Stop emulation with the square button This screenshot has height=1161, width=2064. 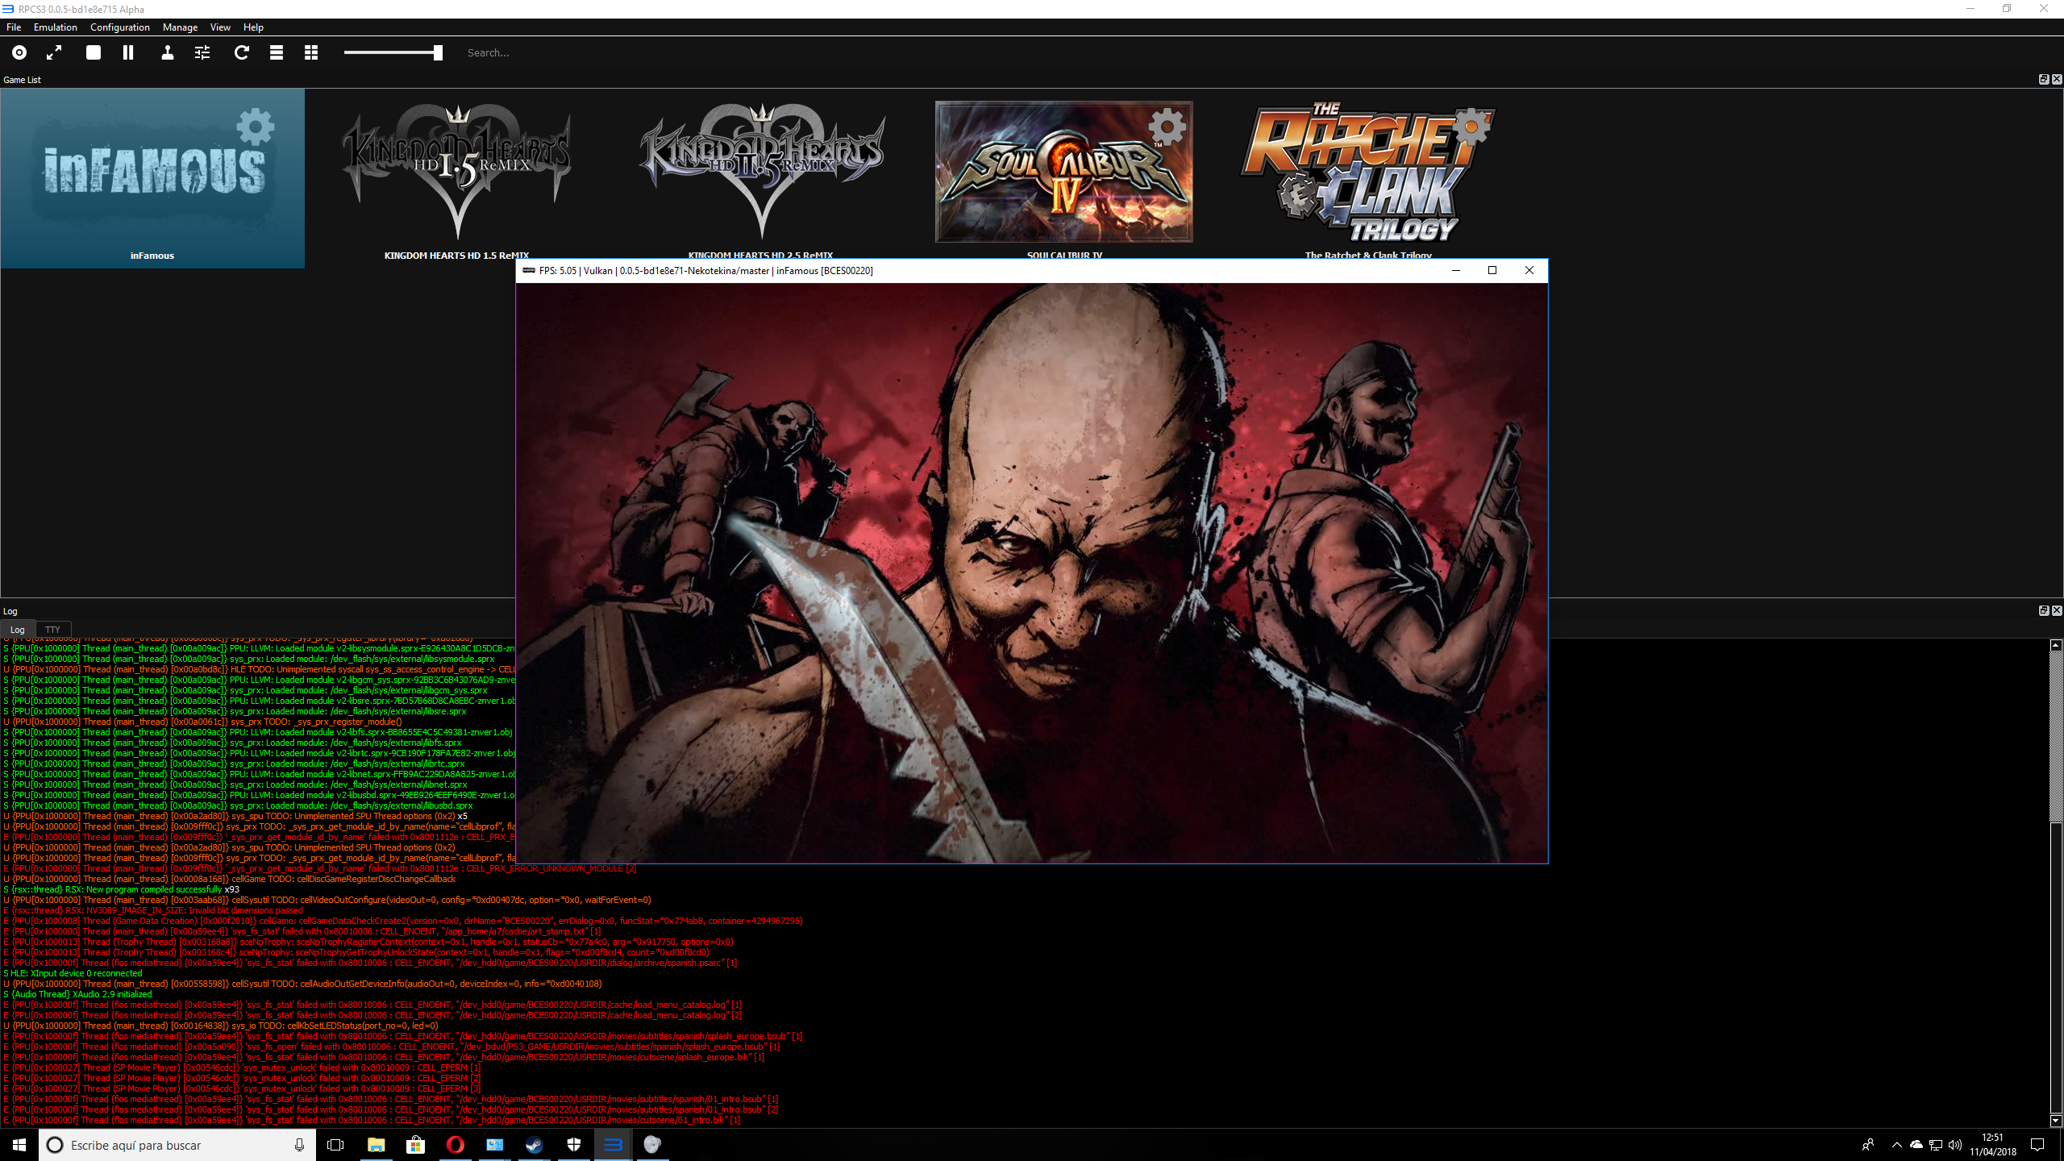(94, 52)
